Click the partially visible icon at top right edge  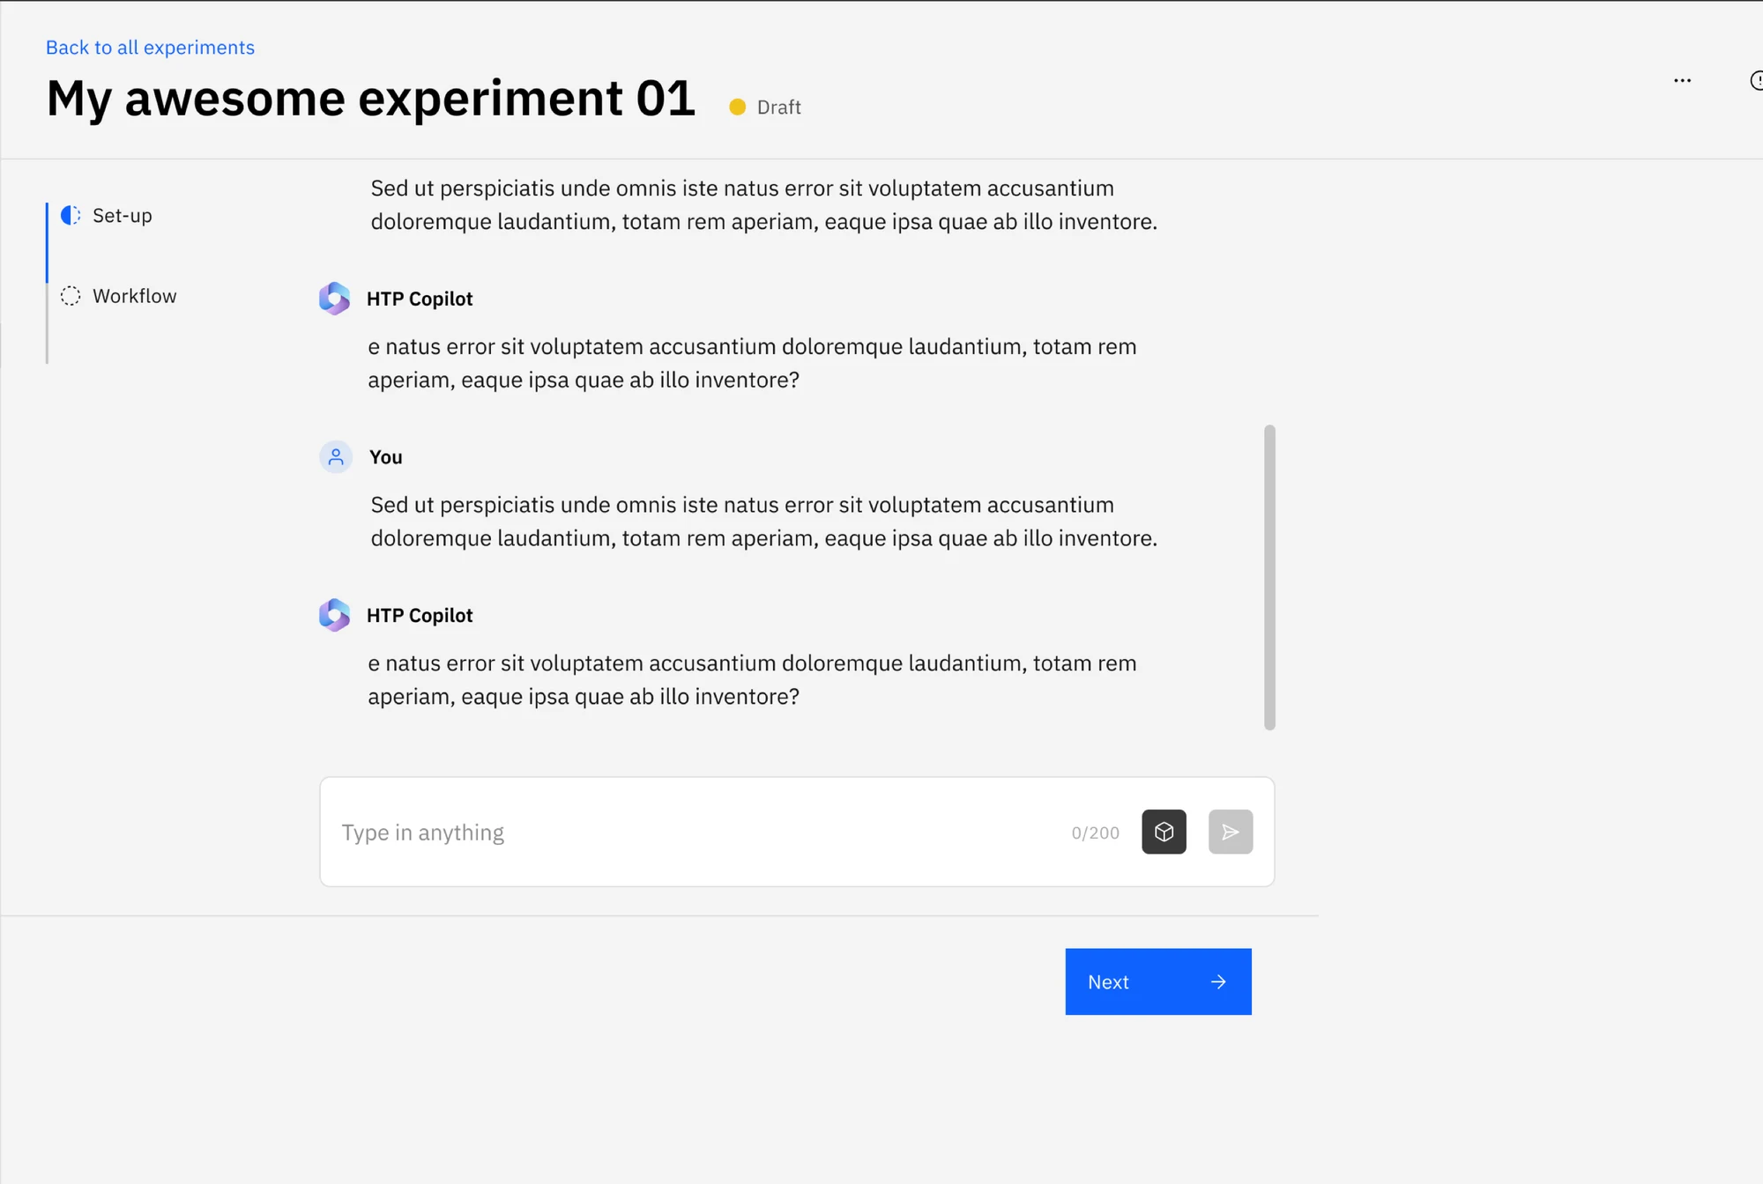click(1756, 81)
